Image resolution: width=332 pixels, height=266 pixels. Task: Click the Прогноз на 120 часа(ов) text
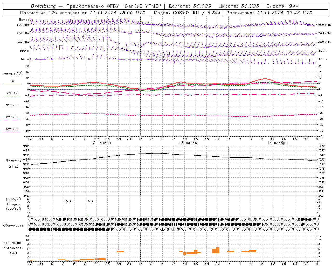point(50,13)
